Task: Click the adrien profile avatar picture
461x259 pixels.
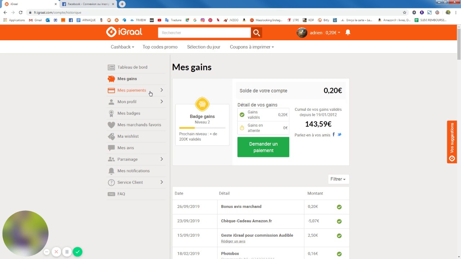Action: tap(302, 32)
